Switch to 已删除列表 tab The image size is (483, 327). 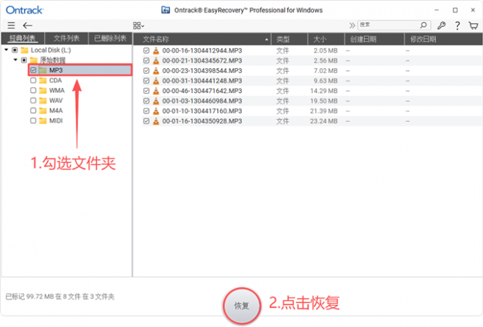(110, 39)
